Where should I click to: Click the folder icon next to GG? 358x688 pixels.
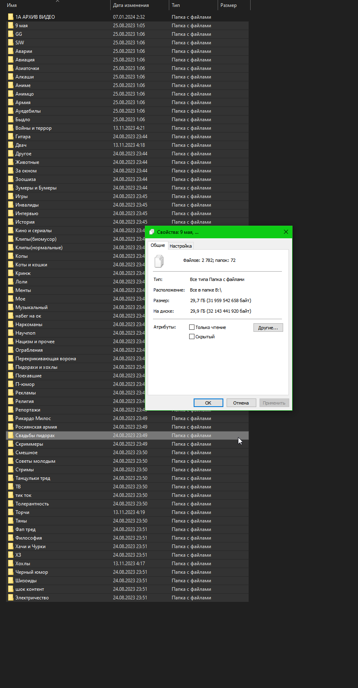[11, 34]
